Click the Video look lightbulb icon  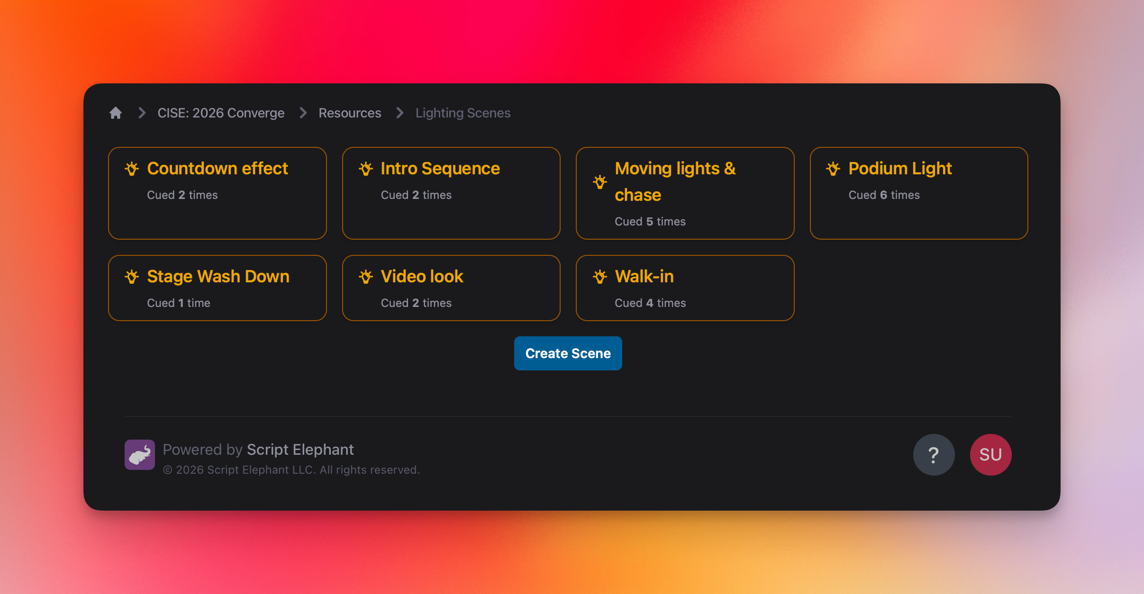point(366,277)
